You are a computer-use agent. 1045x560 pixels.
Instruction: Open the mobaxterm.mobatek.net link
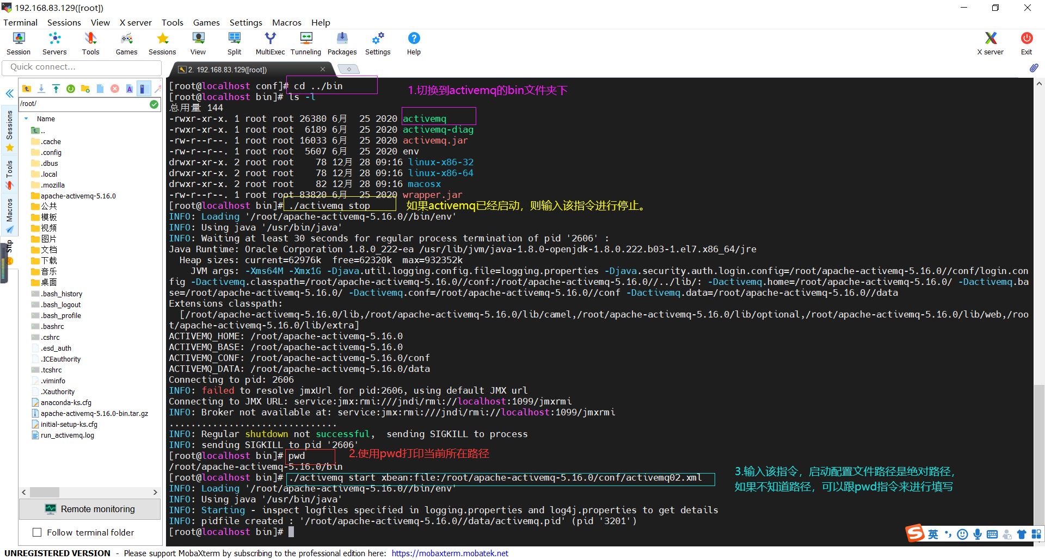click(450, 553)
